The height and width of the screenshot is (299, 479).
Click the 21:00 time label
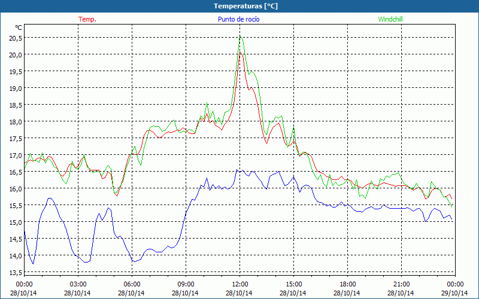coord(401,285)
